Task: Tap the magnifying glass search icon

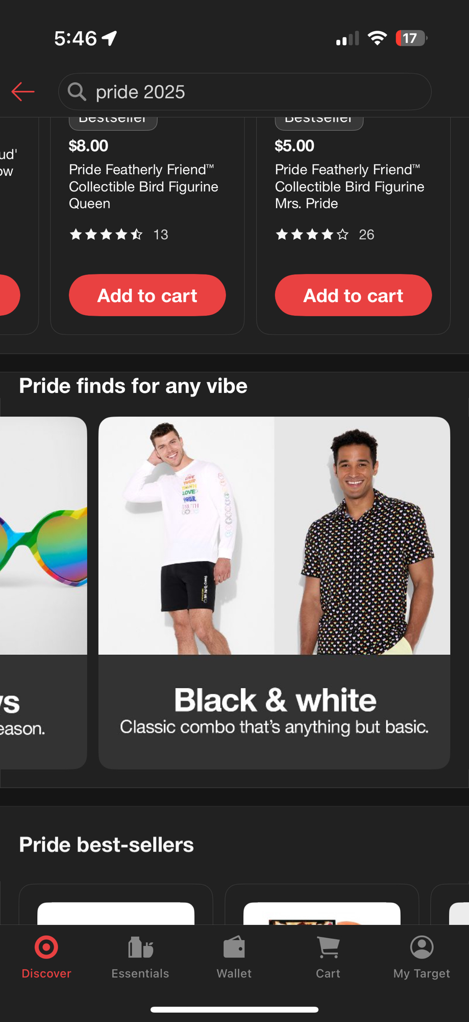Action: (x=77, y=92)
